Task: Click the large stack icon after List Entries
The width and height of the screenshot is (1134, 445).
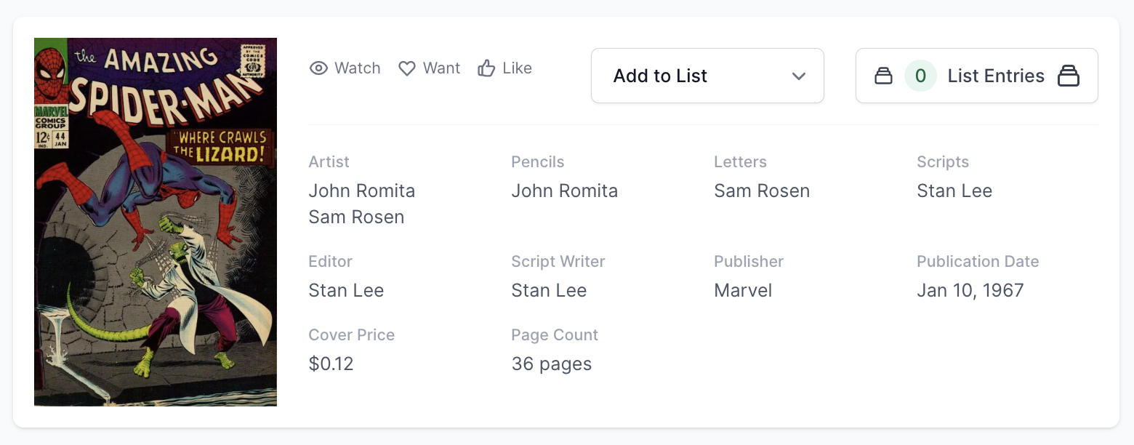Action: (1068, 76)
